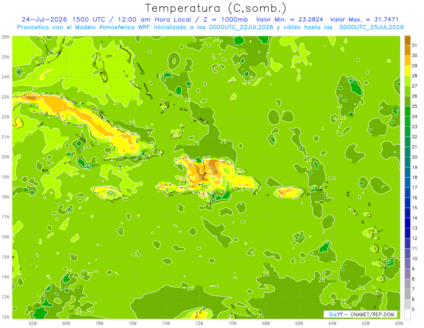Click the 82W longitude axis label
The image size is (424, 328).
coord(33,323)
